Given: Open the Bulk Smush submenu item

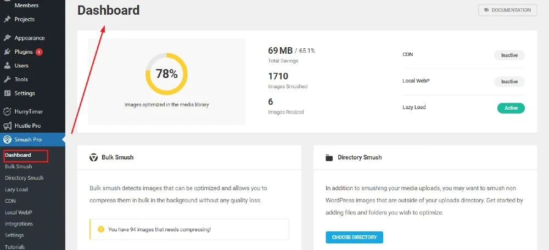Looking at the screenshot, I should 19,166.
